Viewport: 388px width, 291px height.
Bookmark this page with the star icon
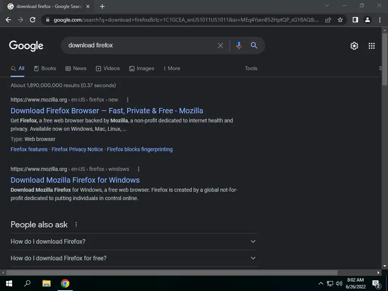pyautogui.click(x=340, y=20)
